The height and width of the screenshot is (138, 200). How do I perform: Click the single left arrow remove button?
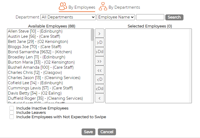[99, 98]
